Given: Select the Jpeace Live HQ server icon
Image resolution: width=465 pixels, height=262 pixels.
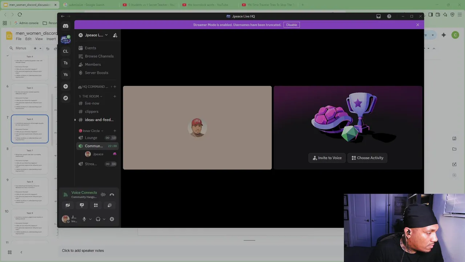Looking at the screenshot, I should pos(65,39).
